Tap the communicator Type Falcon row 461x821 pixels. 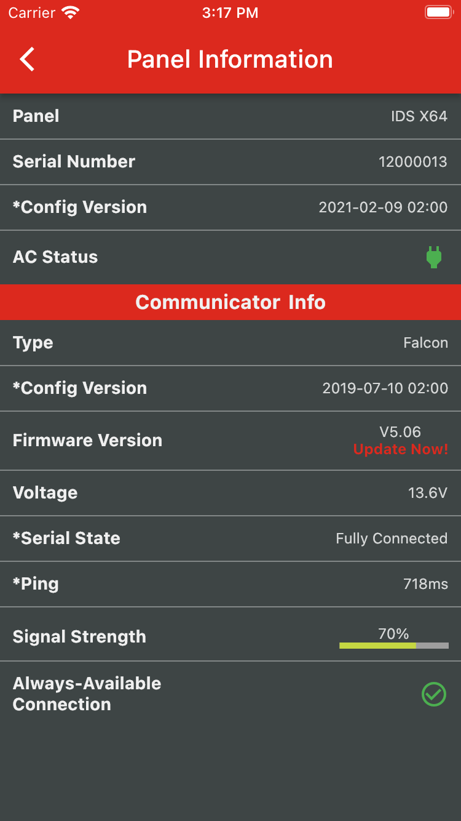tap(230, 343)
